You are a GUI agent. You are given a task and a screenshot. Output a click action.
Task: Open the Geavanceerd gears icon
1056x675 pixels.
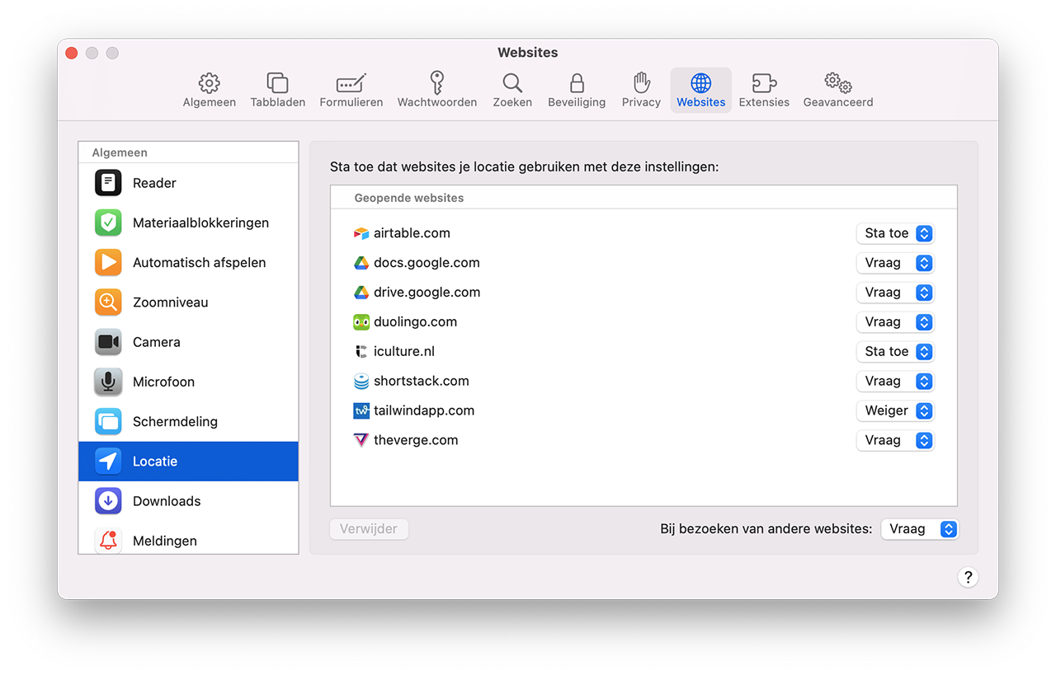[x=838, y=83]
